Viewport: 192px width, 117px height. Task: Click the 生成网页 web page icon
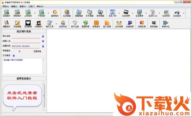(166, 12)
